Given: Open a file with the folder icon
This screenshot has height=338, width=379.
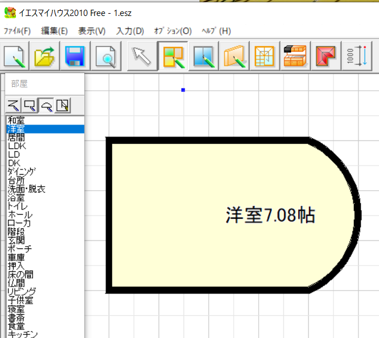Looking at the screenshot, I should click(44, 56).
